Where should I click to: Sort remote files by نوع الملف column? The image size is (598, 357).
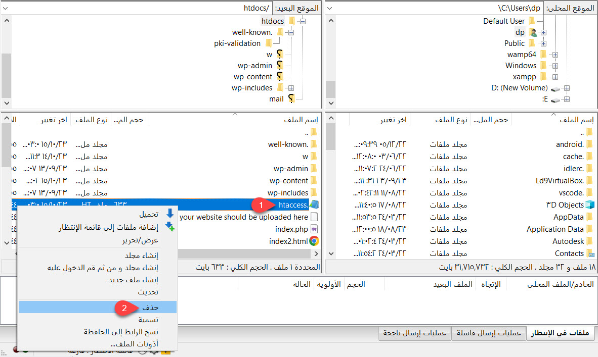point(91,120)
